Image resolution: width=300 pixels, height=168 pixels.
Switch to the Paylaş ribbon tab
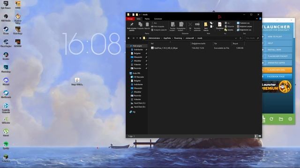[147, 19]
